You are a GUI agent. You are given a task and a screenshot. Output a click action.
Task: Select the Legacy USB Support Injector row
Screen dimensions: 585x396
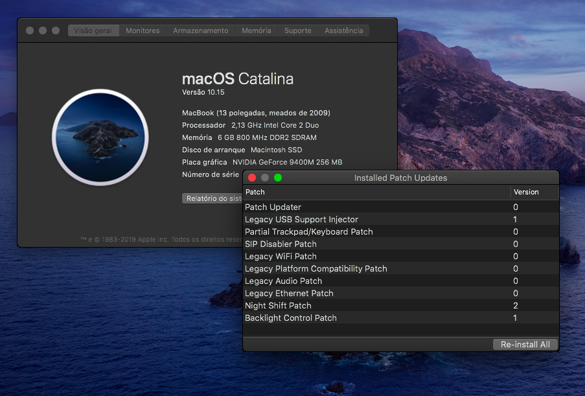pos(401,219)
